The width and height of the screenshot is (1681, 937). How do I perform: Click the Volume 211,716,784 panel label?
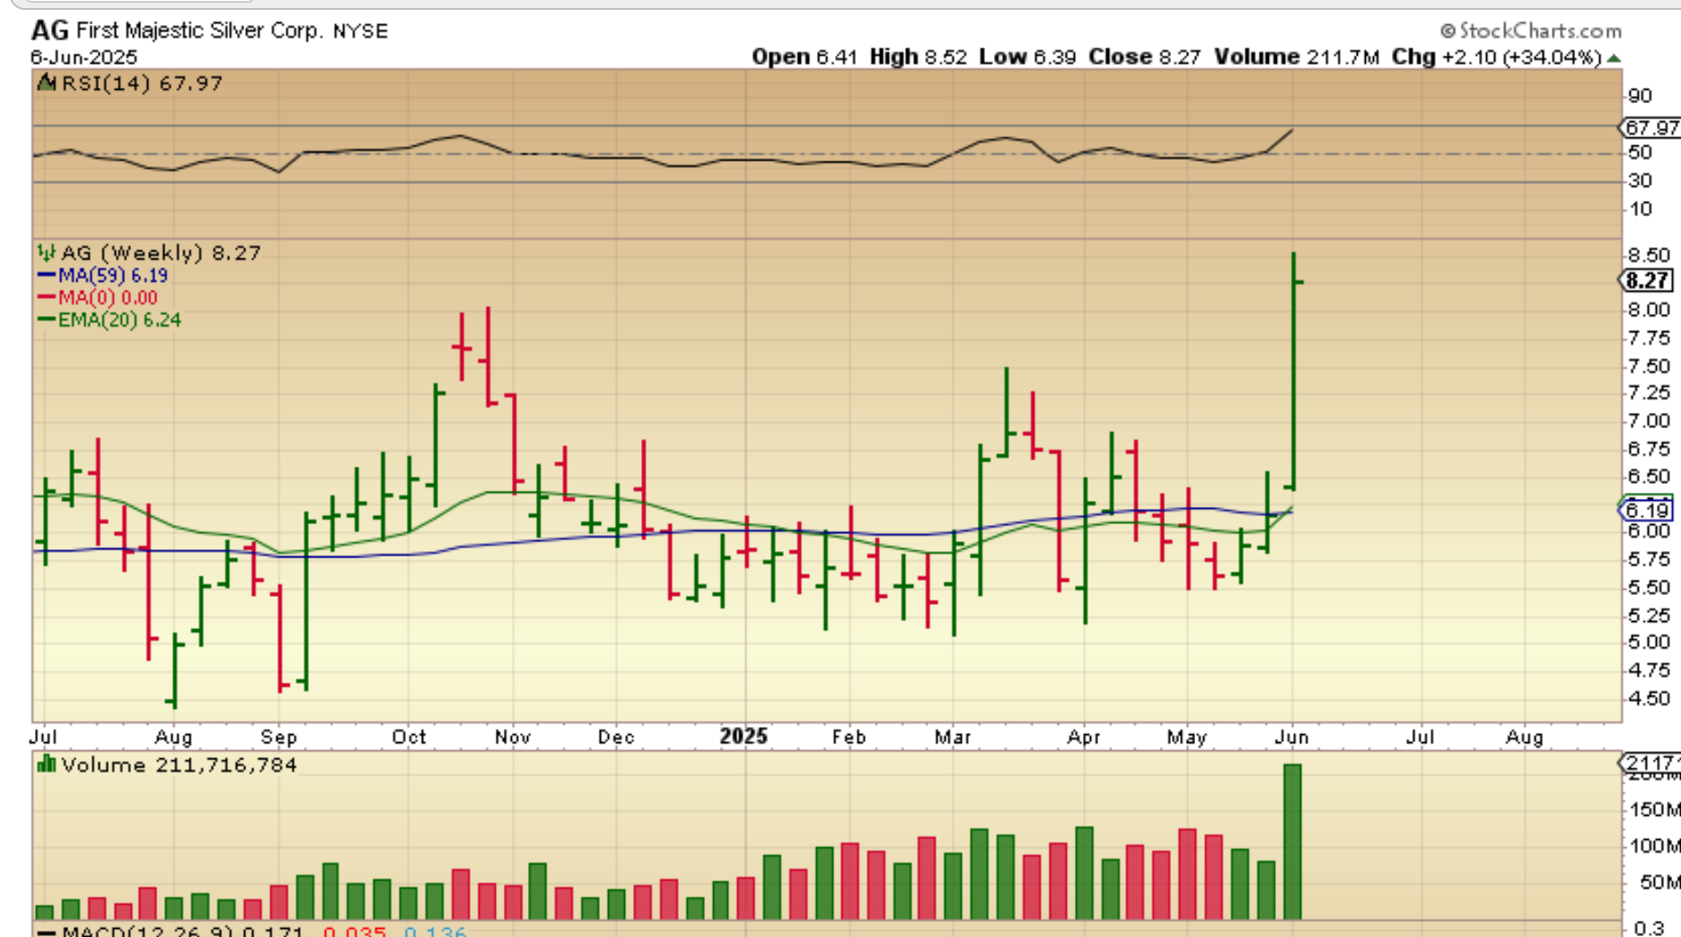pyautogui.click(x=180, y=765)
